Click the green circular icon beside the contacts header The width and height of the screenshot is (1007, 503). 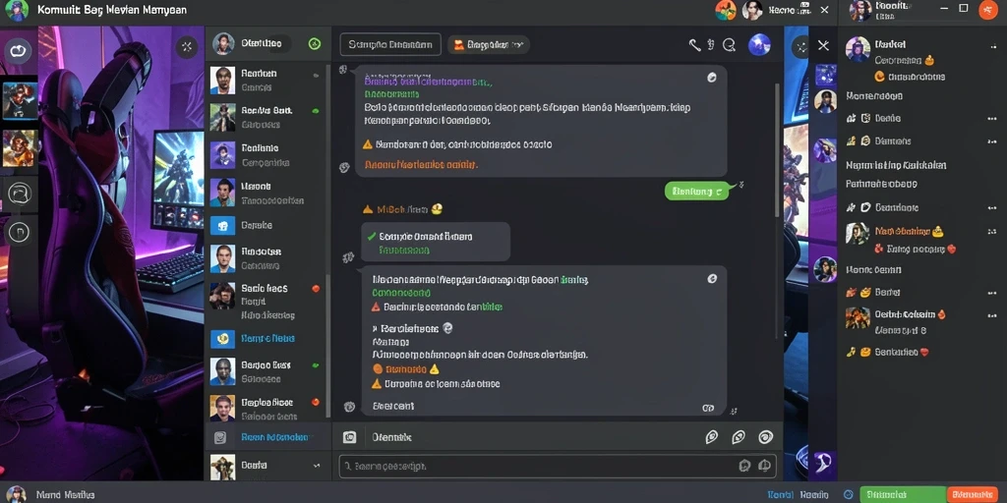coord(314,43)
